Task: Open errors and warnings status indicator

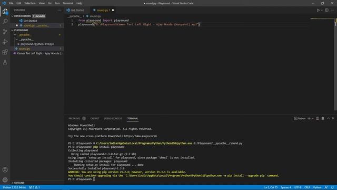Action: [34, 187]
